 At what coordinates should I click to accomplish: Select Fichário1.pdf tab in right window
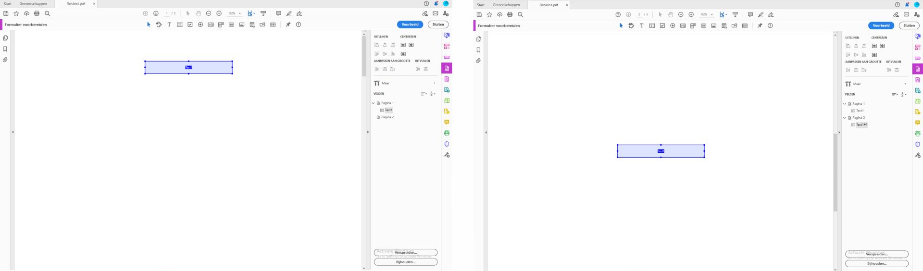click(549, 5)
